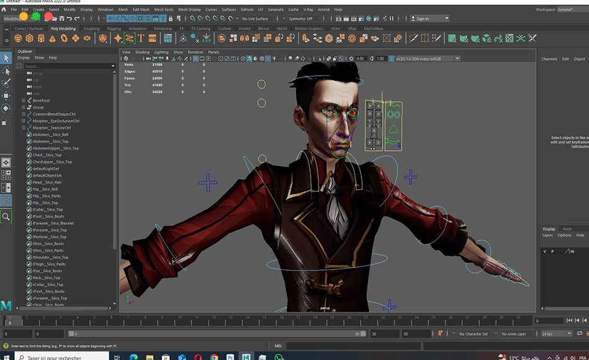The width and height of the screenshot is (589, 360).
Task: Click the undo arrow in status line
Action: [x=69, y=19]
